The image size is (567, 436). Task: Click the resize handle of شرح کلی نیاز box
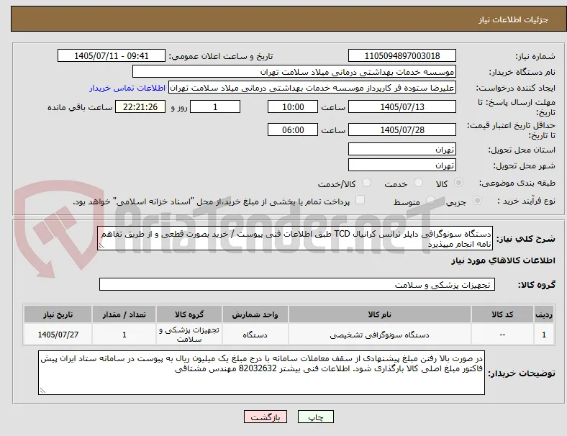[101, 246]
